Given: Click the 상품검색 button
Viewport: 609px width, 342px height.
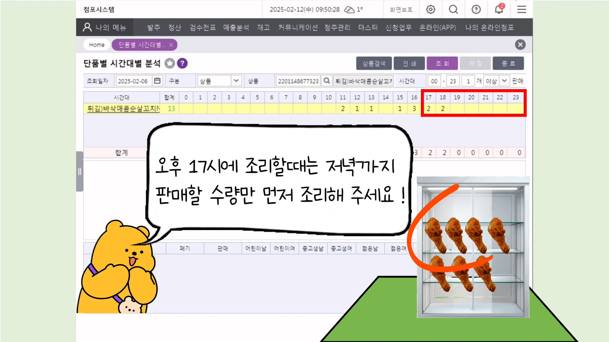Looking at the screenshot, I should tap(374, 63).
